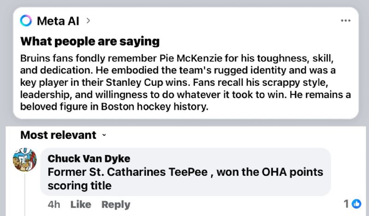Image resolution: width=369 pixels, height=216 pixels.
Task: Open the three-dot more options menu
Action: coord(345,21)
